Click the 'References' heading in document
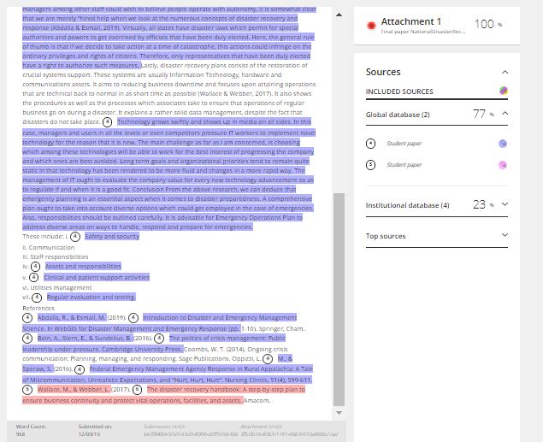 click(38, 308)
